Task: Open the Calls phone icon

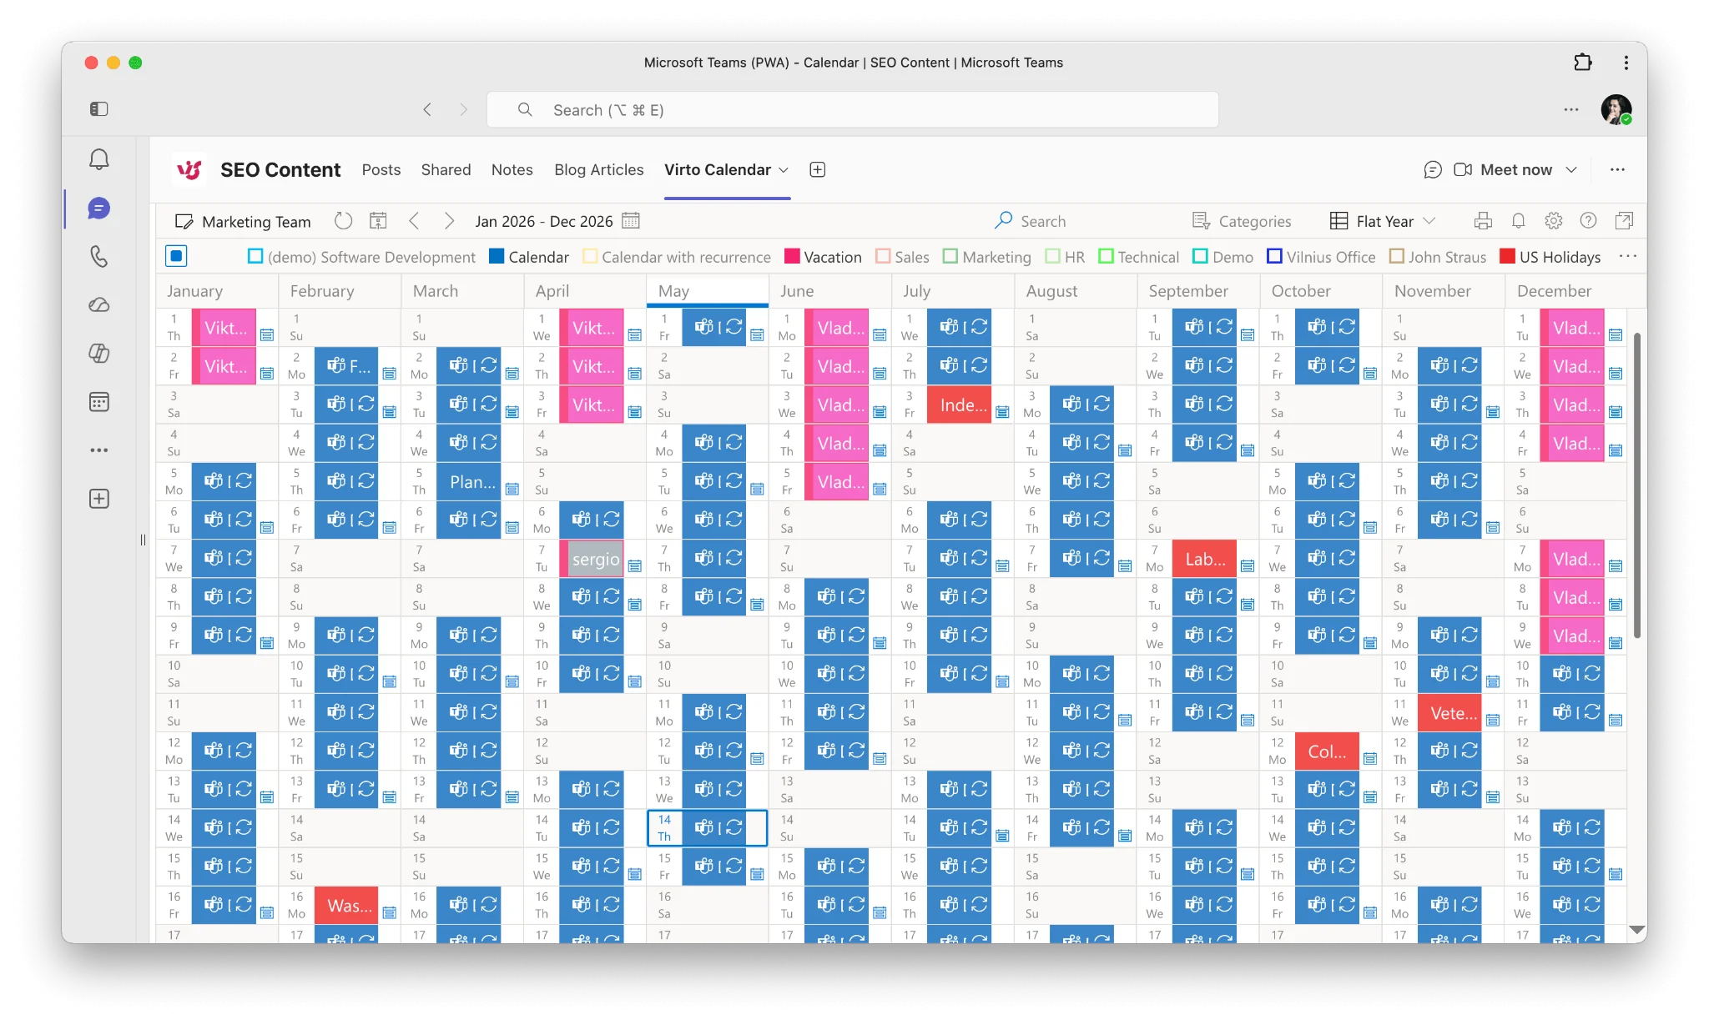Action: tap(98, 256)
